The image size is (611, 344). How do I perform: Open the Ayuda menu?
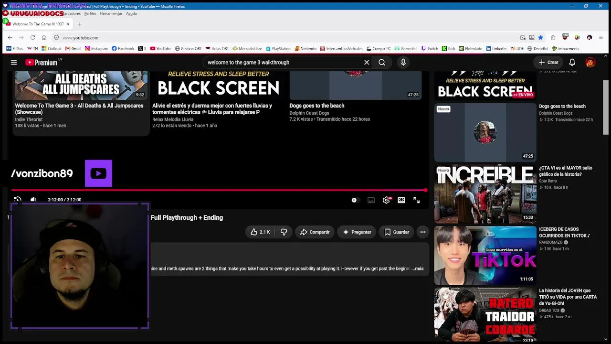coord(131,13)
